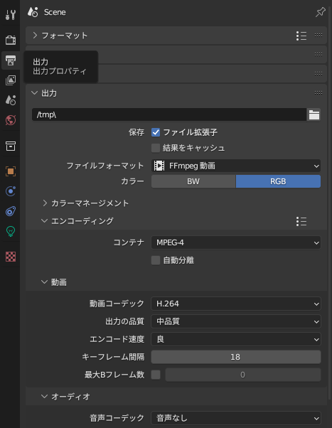The image size is (332, 428).
Task: Open the Physics properties tab icon
Action: coord(11,191)
